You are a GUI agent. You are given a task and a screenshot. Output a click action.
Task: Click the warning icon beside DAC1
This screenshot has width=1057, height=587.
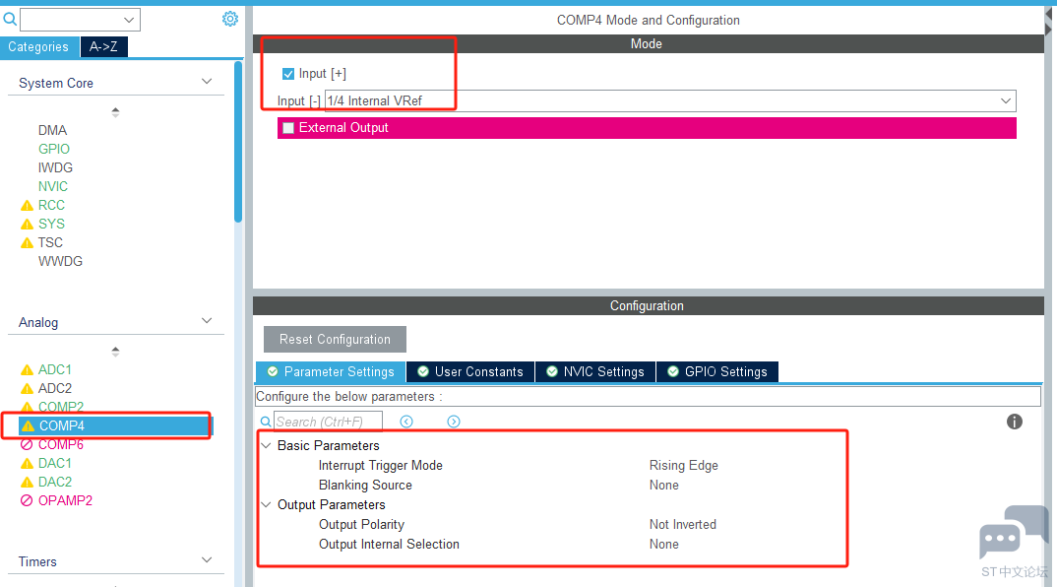pos(27,464)
